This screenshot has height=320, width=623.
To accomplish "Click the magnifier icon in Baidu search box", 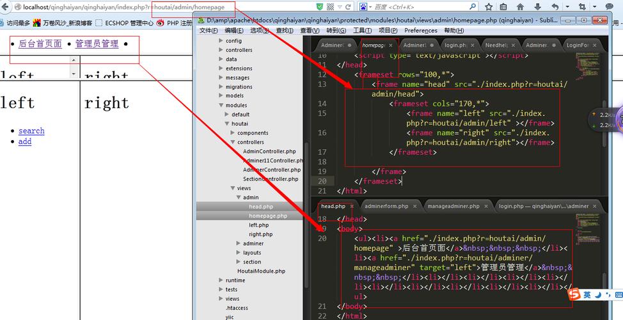I will coord(473,7).
